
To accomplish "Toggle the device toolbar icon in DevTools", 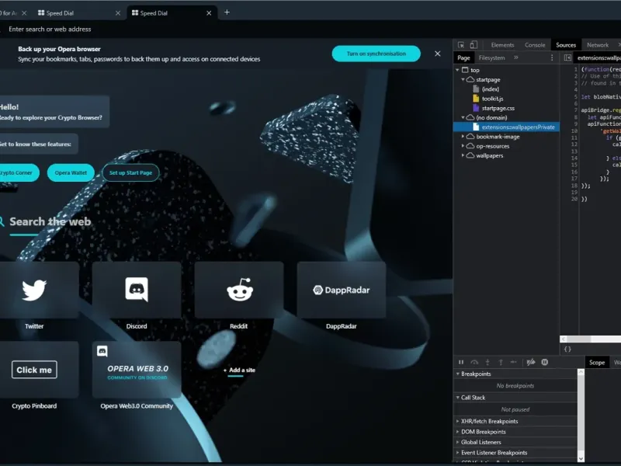I will pos(474,45).
